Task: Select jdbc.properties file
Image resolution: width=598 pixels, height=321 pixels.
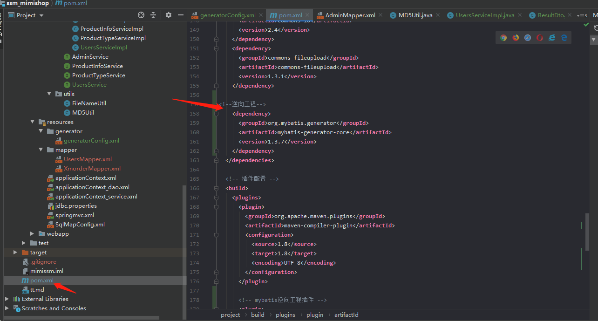Action: click(x=76, y=206)
